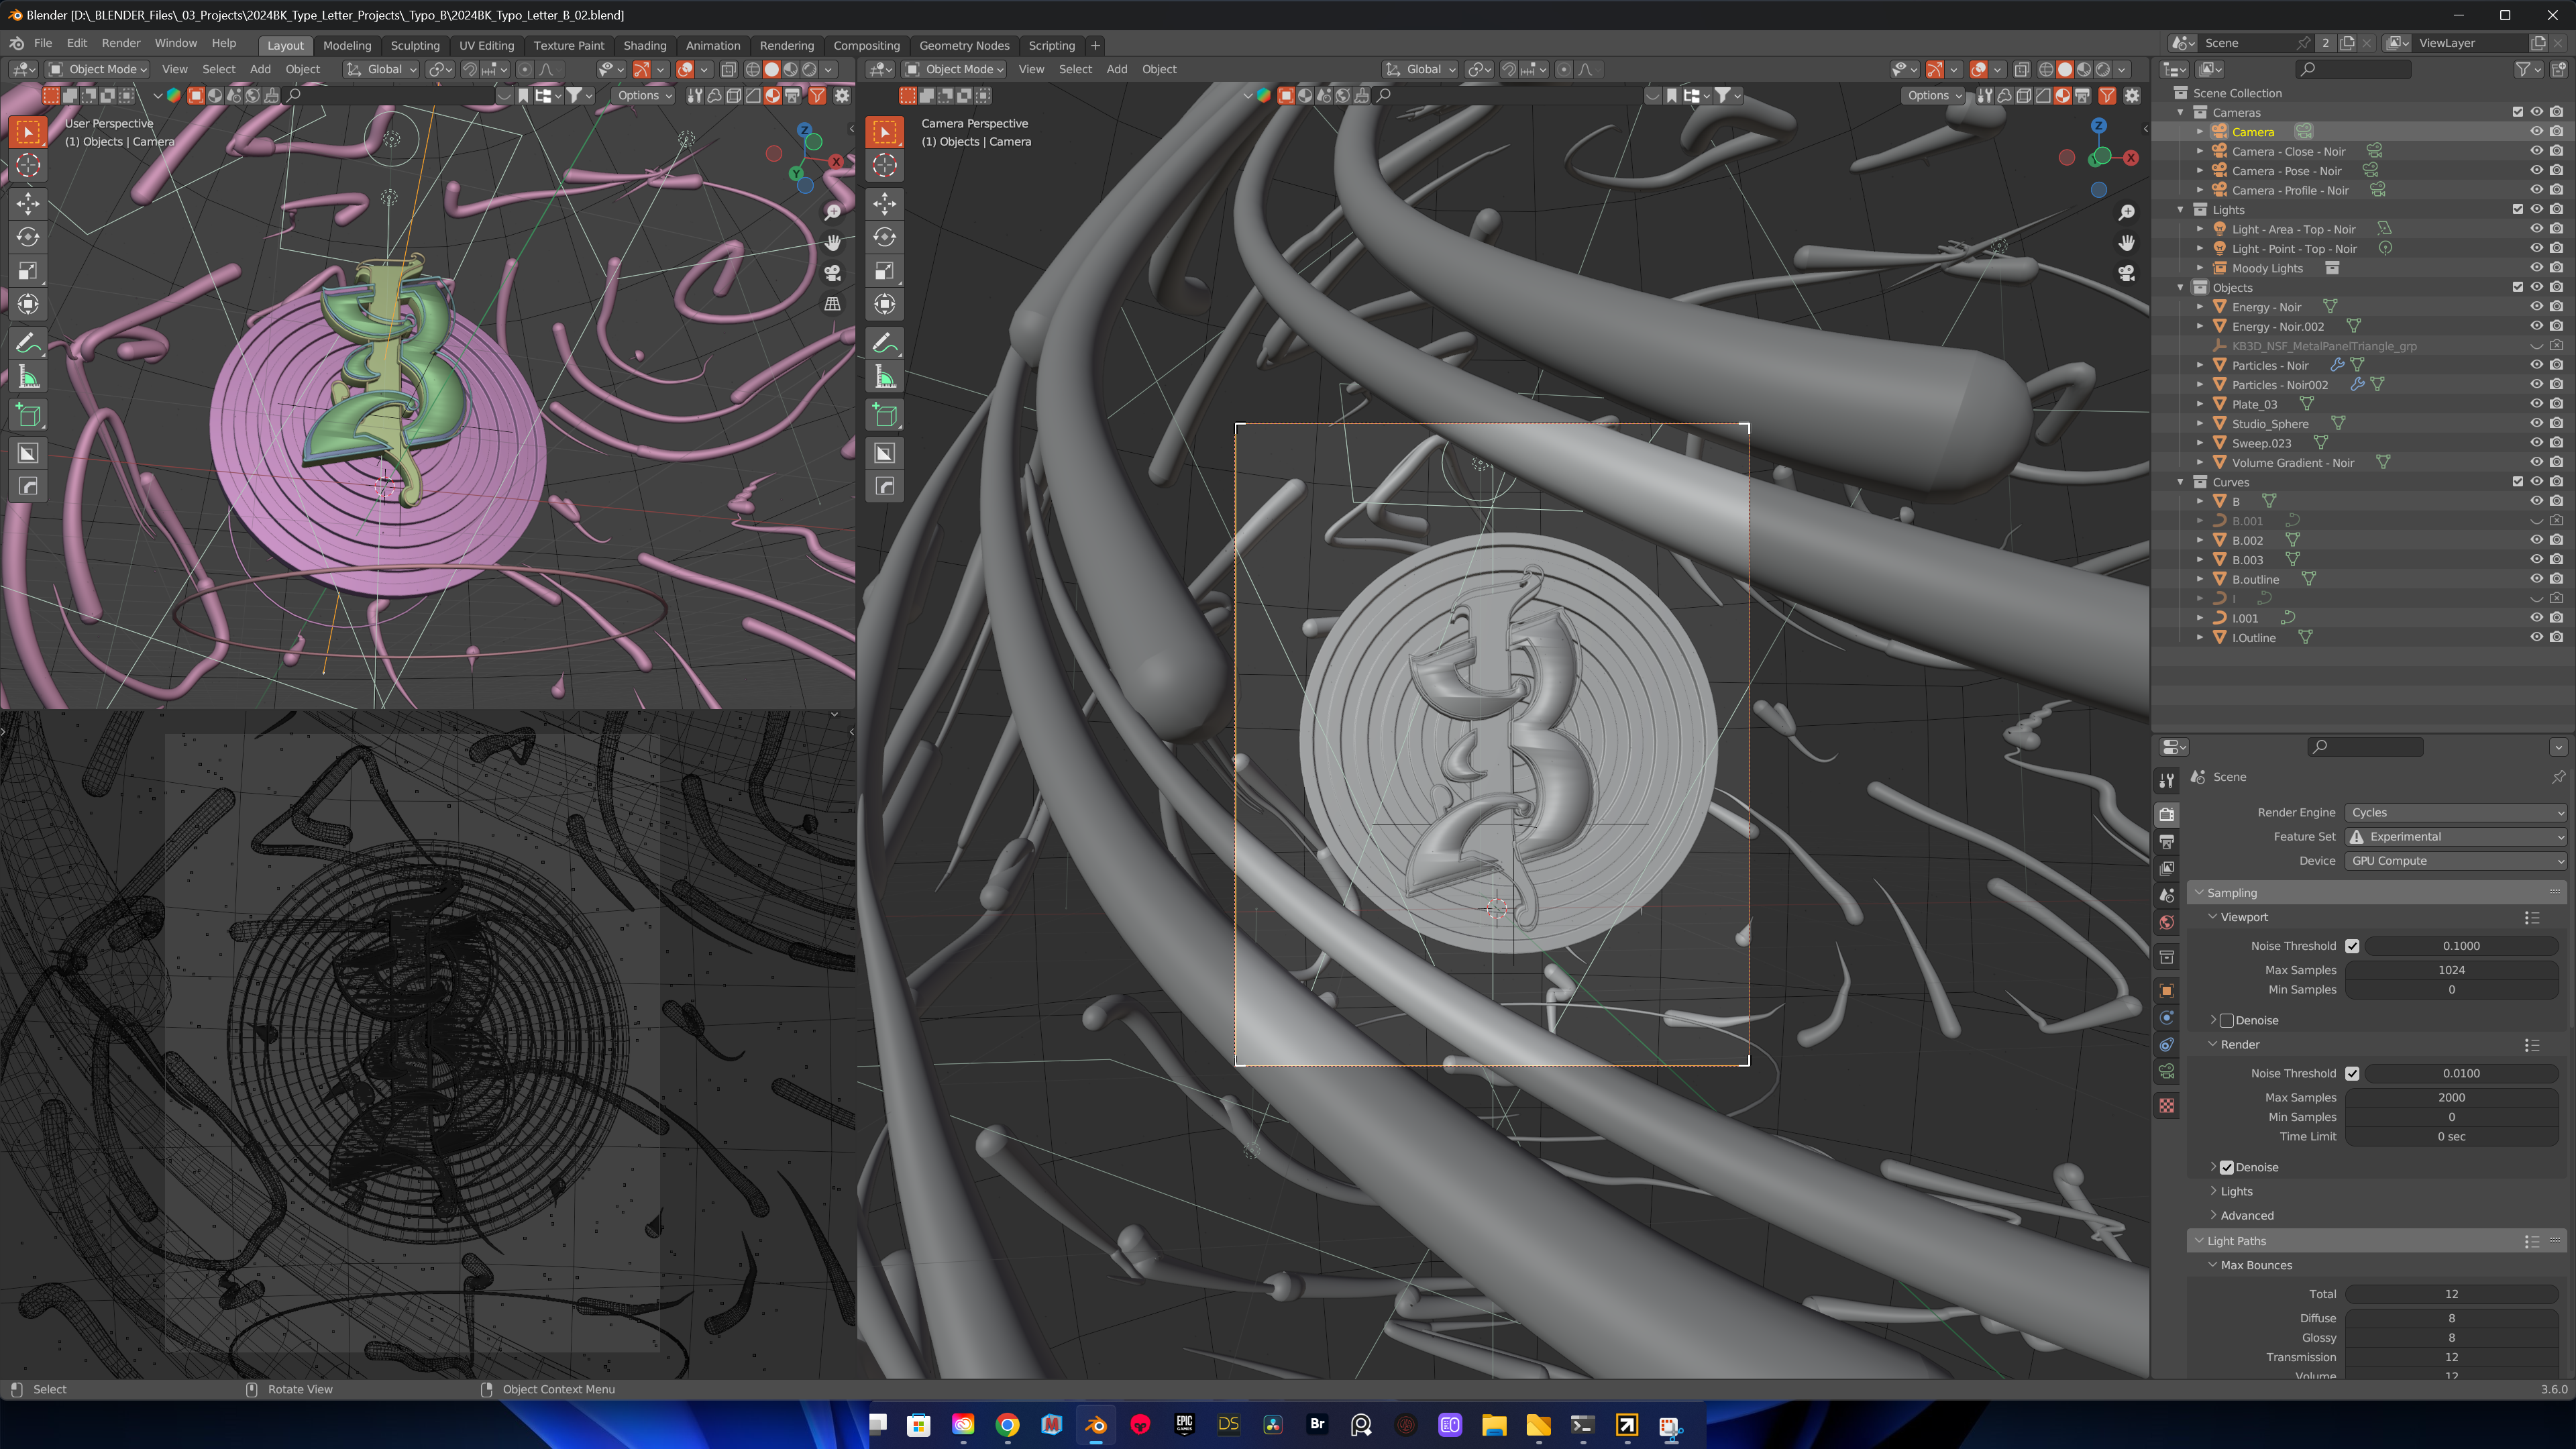Image resolution: width=2576 pixels, height=1449 pixels.
Task: Open Feature Set dropdown
Action: pyautogui.click(x=2456, y=837)
